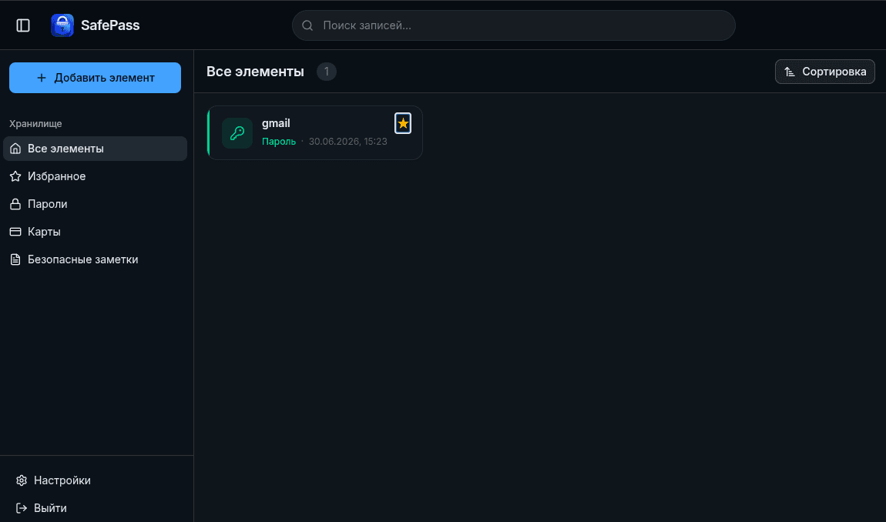This screenshot has height=522, width=886.
Task: Click the 30.06.2026, 15:23 date text
Action: coord(348,141)
